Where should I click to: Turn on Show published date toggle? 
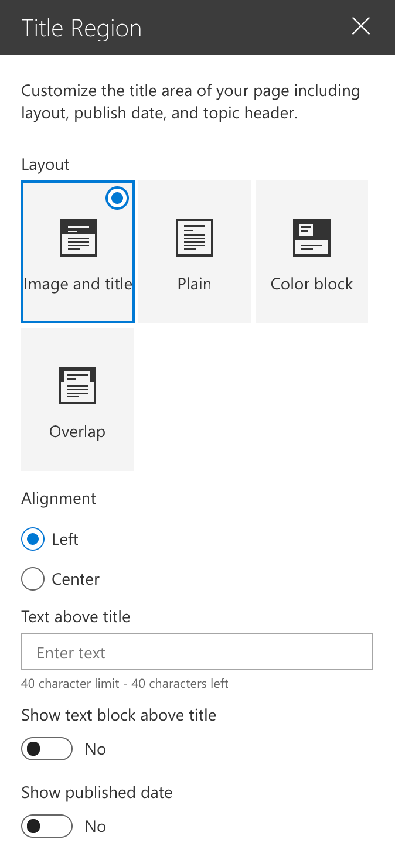[x=47, y=826]
